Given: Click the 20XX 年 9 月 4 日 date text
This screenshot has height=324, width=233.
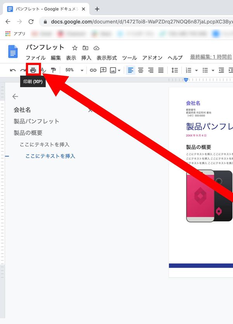Looking at the screenshot, I should tap(196, 136).
